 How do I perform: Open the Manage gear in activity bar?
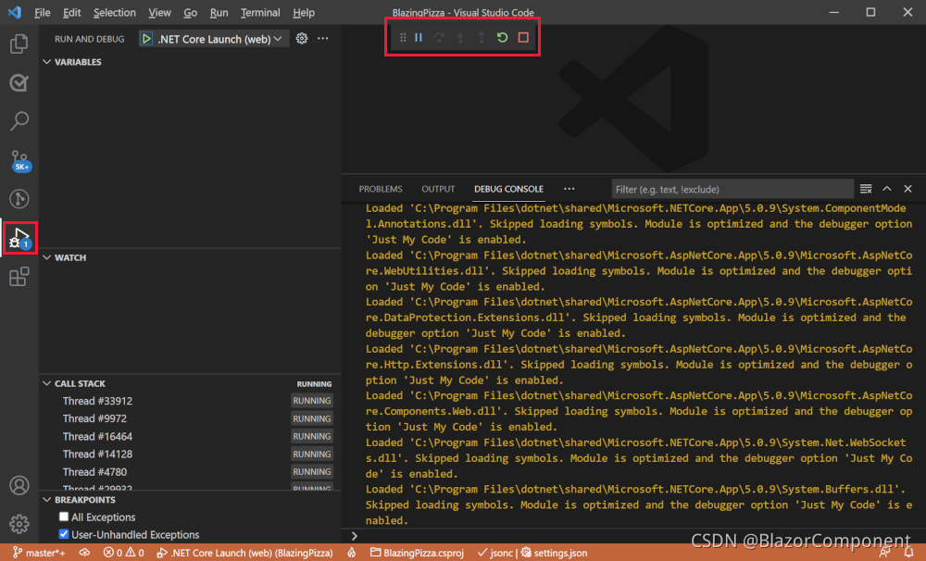19,524
